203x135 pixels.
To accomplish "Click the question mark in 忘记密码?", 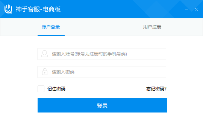I will (165, 89).
